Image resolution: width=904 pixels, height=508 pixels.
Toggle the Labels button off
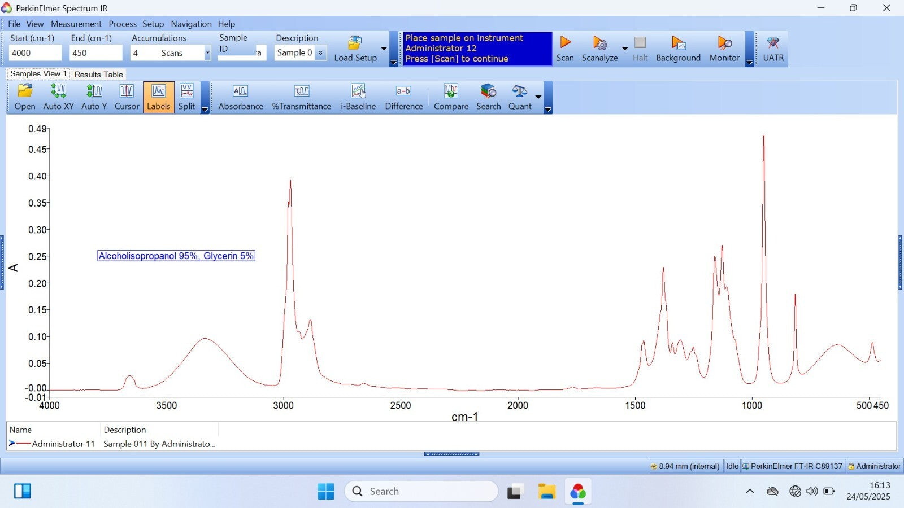click(158, 97)
